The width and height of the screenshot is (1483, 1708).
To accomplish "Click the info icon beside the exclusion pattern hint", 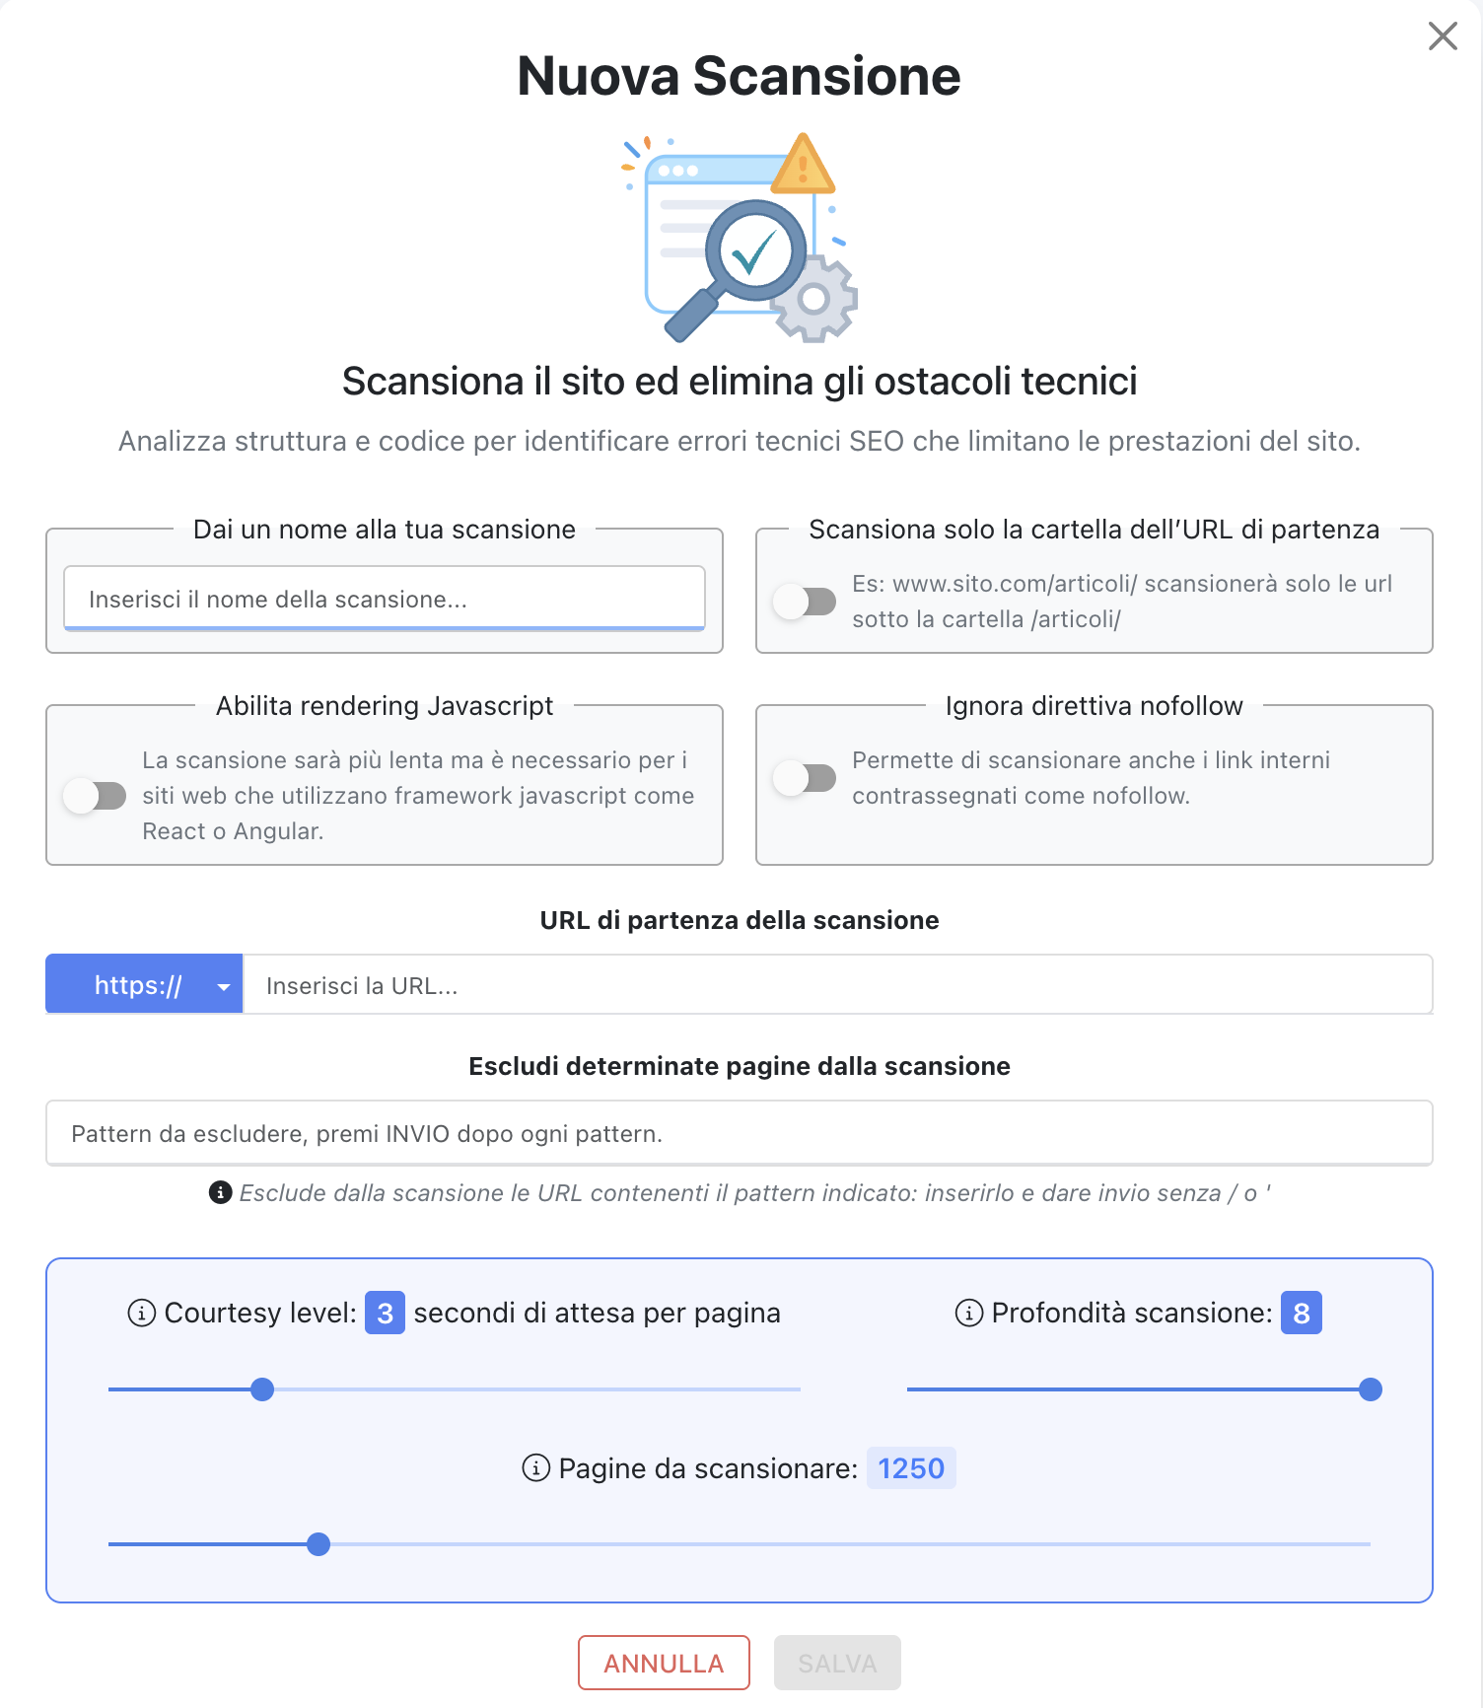I will tap(221, 1193).
